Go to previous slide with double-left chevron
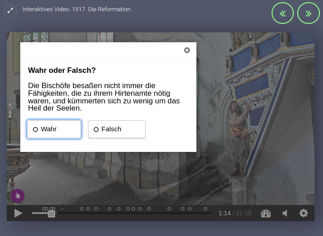 pos(282,13)
